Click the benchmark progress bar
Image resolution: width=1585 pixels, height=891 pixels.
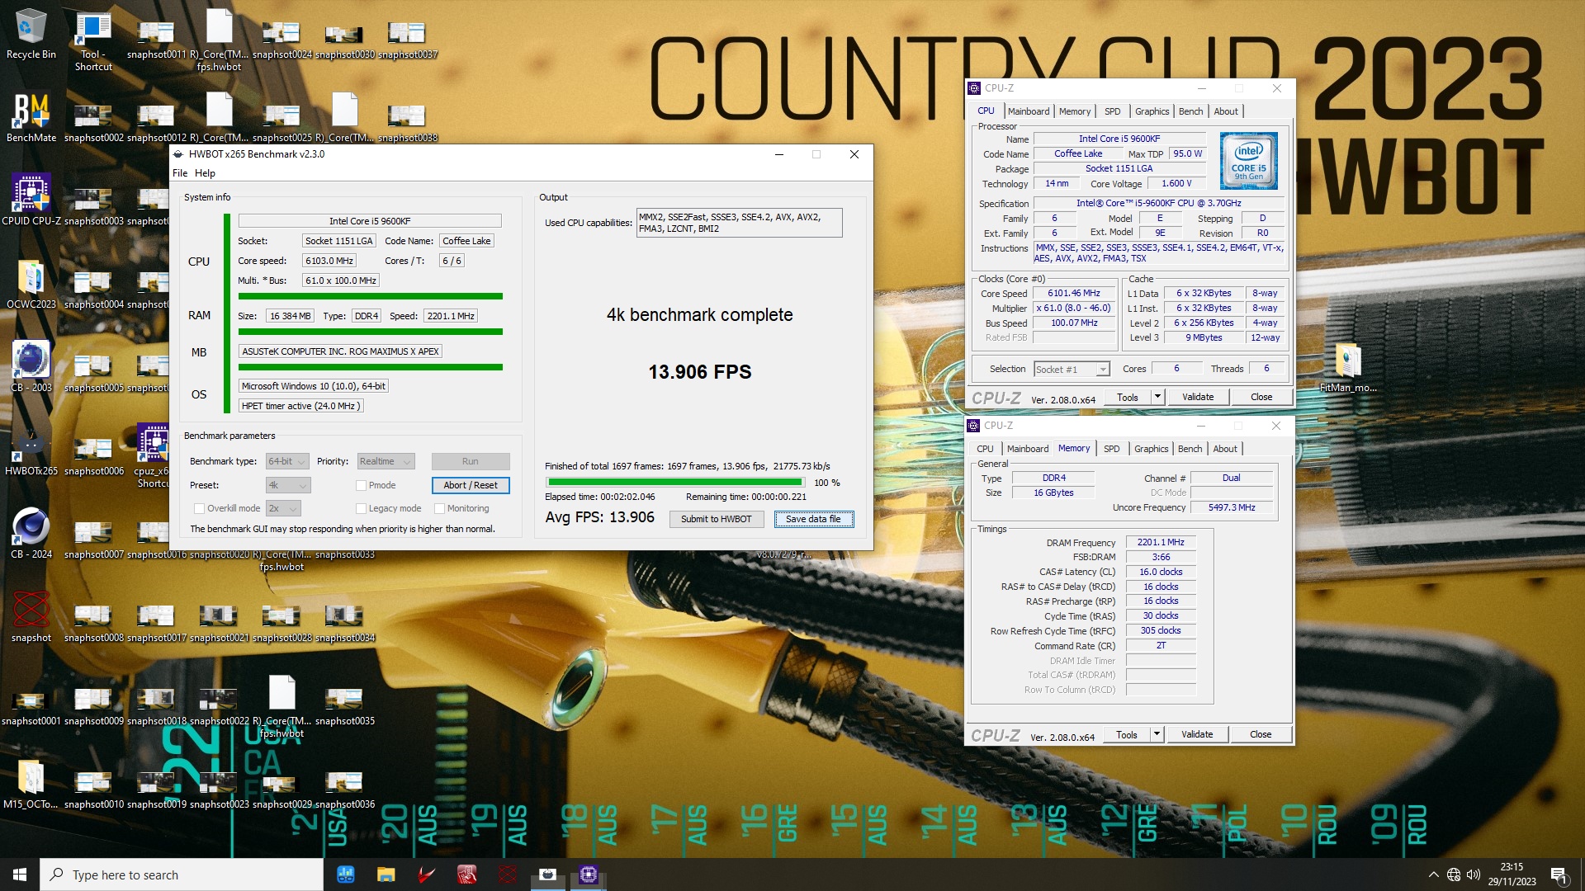675,482
